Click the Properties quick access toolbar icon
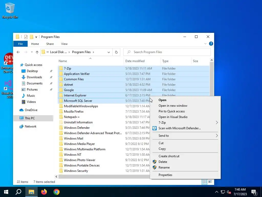 tap(26, 37)
